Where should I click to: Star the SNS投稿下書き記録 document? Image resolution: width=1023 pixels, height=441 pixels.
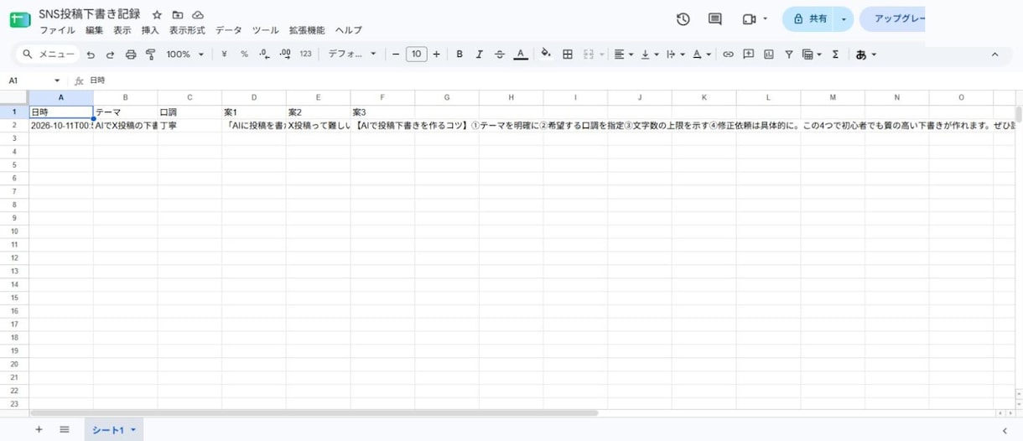pos(157,15)
